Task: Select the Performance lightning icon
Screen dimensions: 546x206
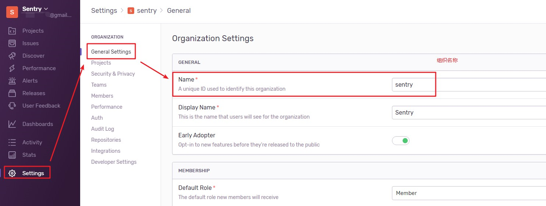Action: point(12,68)
